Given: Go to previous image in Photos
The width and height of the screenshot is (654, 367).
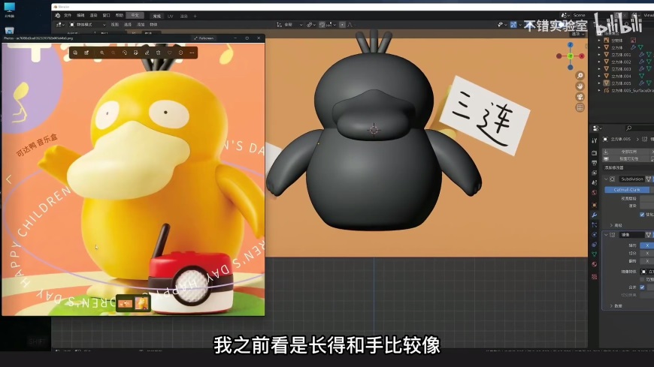Looking at the screenshot, I should 9,179.
